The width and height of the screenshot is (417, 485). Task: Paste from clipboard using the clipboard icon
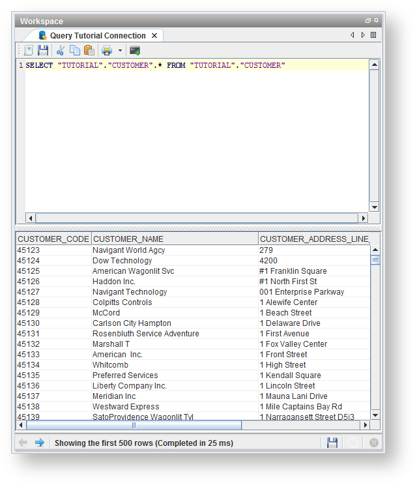pos(89,50)
